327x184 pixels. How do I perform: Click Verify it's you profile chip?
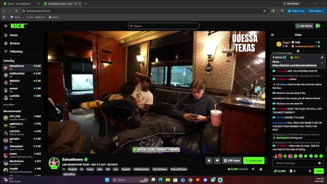pos(296,11)
